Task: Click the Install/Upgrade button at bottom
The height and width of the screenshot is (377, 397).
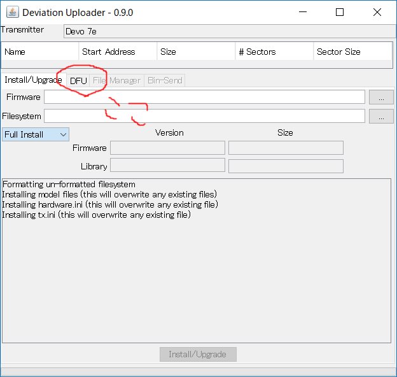Action: tap(198, 354)
